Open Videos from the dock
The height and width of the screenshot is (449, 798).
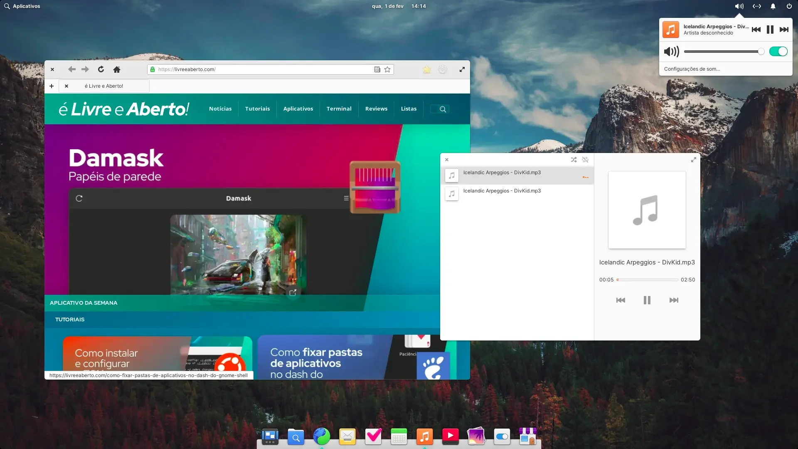[x=451, y=437]
